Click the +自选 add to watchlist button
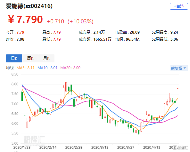 [179, 6]
